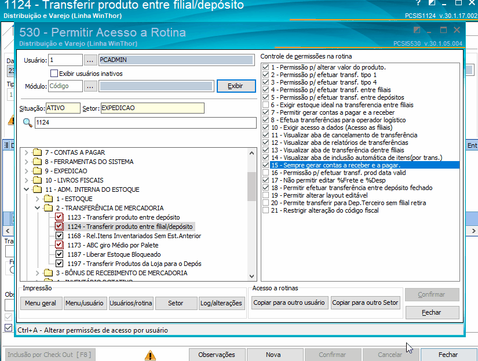Click Fechar in the 1124 window
Viewport: 478px width, 361px height.
click(448, 355)
